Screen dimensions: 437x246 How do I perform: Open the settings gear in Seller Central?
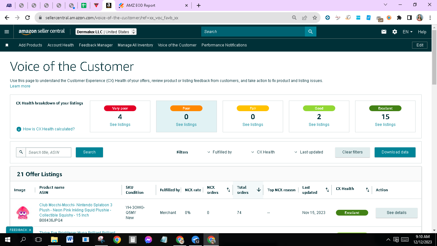point(395,32)
